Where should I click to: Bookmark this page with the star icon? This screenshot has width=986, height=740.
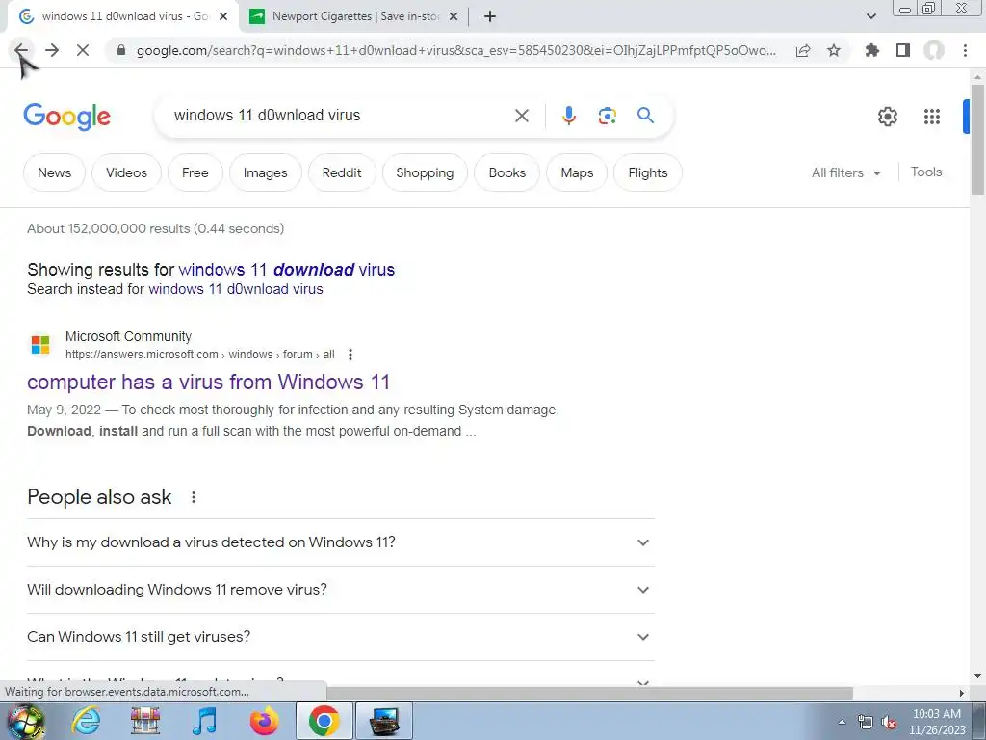point(834,50)
